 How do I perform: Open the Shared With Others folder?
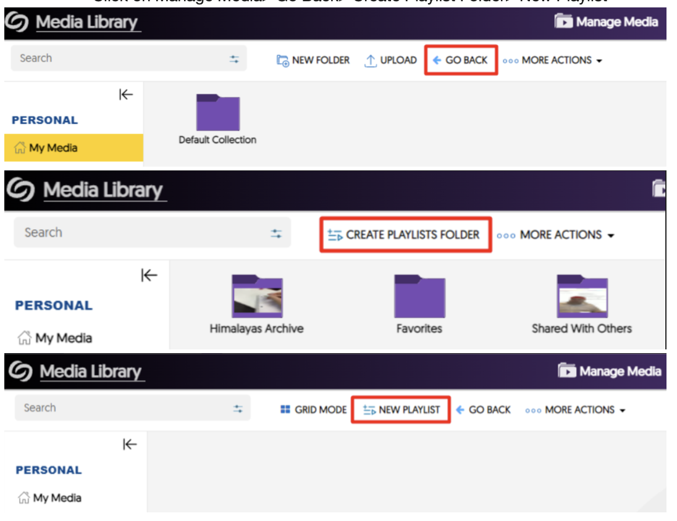point(581,298)
